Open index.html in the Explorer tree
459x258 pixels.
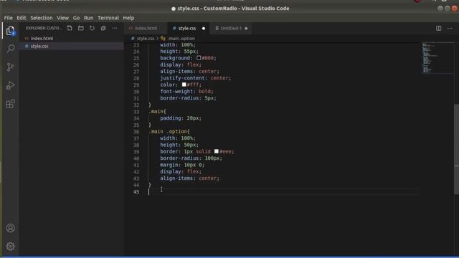pyautogui.click(x=72, y=38)
